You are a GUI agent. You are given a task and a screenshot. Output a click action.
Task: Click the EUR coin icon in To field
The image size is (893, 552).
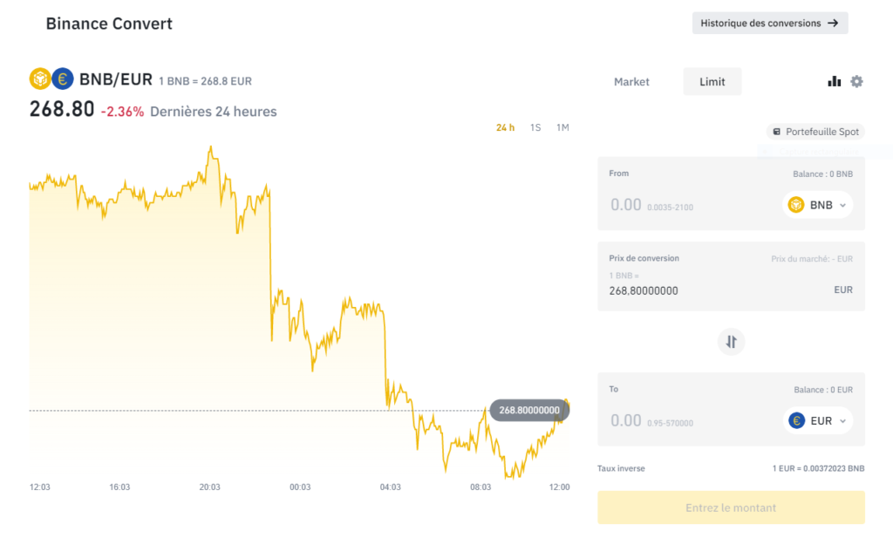tap(796, 419)
